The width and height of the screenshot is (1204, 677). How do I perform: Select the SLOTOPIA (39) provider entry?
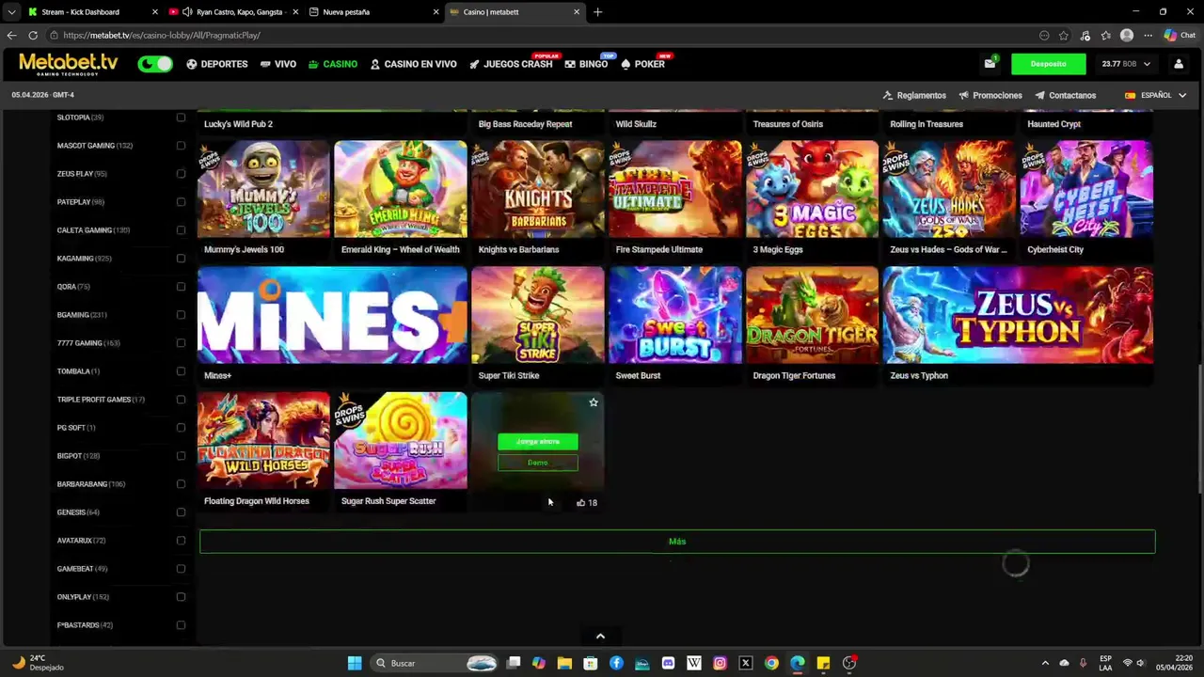[x=80, y=118]
